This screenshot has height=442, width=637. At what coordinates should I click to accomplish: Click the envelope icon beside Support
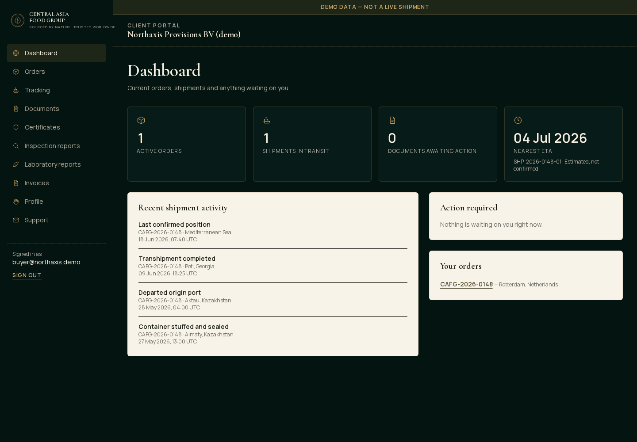pos(16,220)
